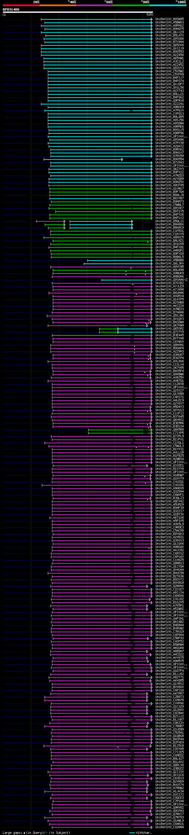Viewport: 189px width, 835px height.
Task: Open hit UniRef100_C5YFR9
Action: click(x=170, y=75)
